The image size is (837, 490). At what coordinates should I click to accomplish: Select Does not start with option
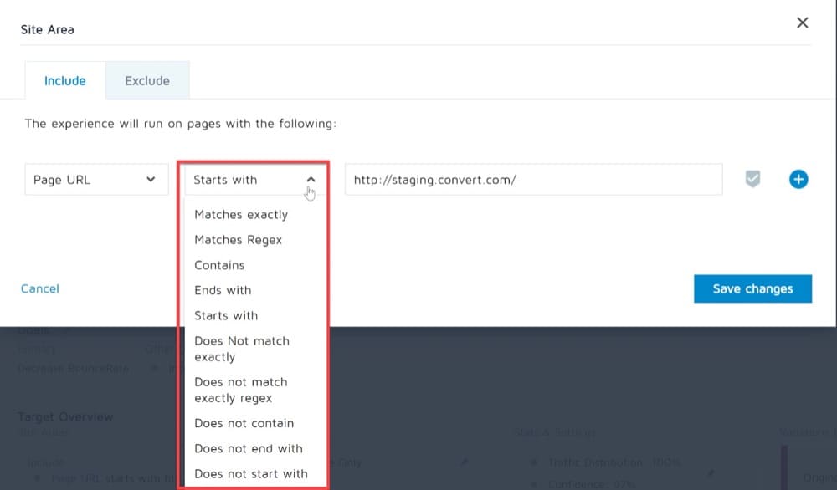click(251, 473)
